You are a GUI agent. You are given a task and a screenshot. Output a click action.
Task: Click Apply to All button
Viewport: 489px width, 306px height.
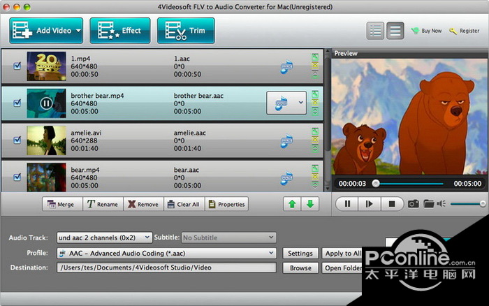tap(342, 254)
